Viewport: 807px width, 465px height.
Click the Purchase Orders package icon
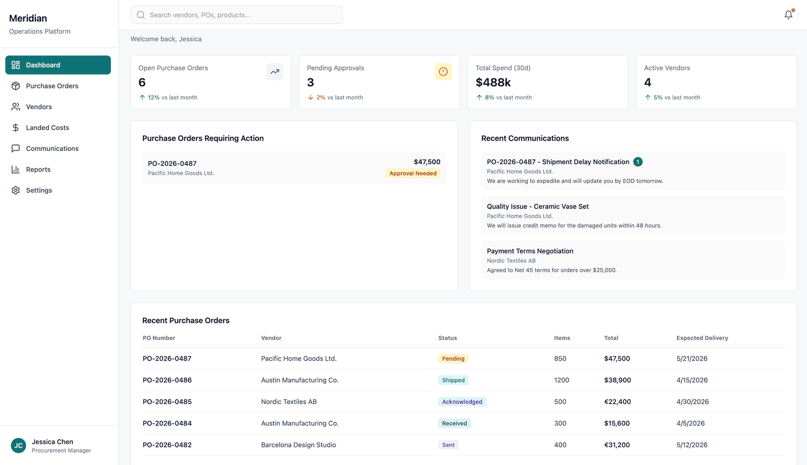coord(15,85)
